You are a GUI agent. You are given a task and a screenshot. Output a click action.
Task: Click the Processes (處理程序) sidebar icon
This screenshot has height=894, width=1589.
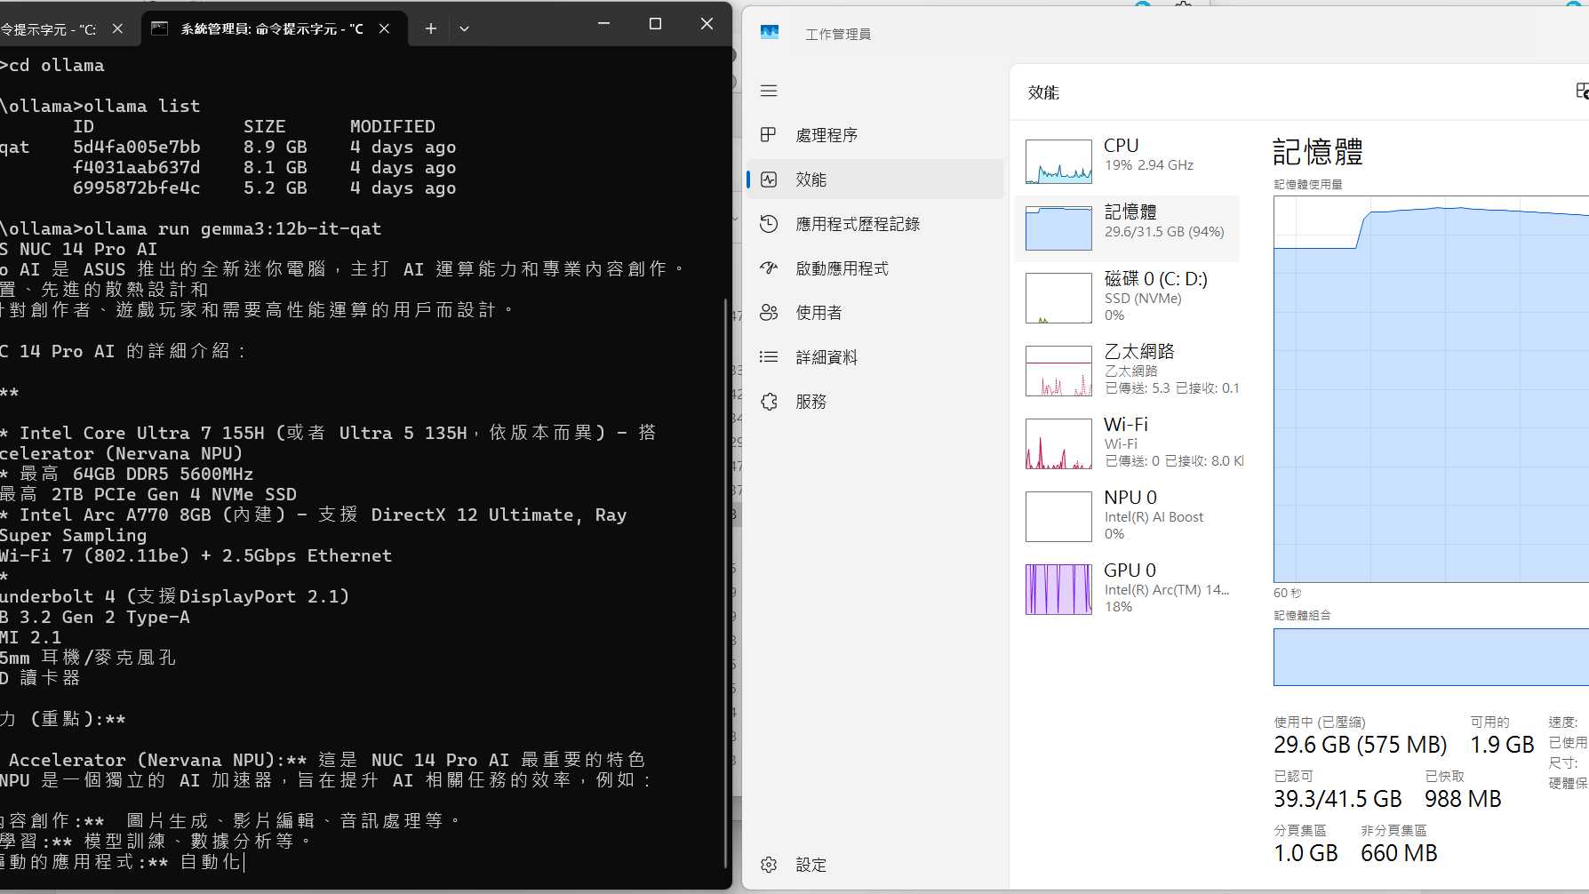pos(769,135)
